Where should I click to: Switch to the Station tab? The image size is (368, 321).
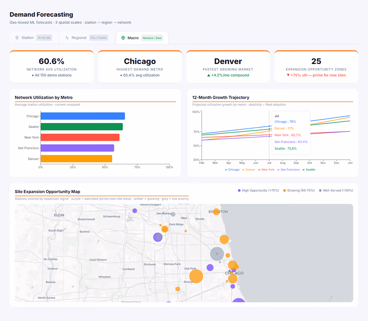(34, 38)
